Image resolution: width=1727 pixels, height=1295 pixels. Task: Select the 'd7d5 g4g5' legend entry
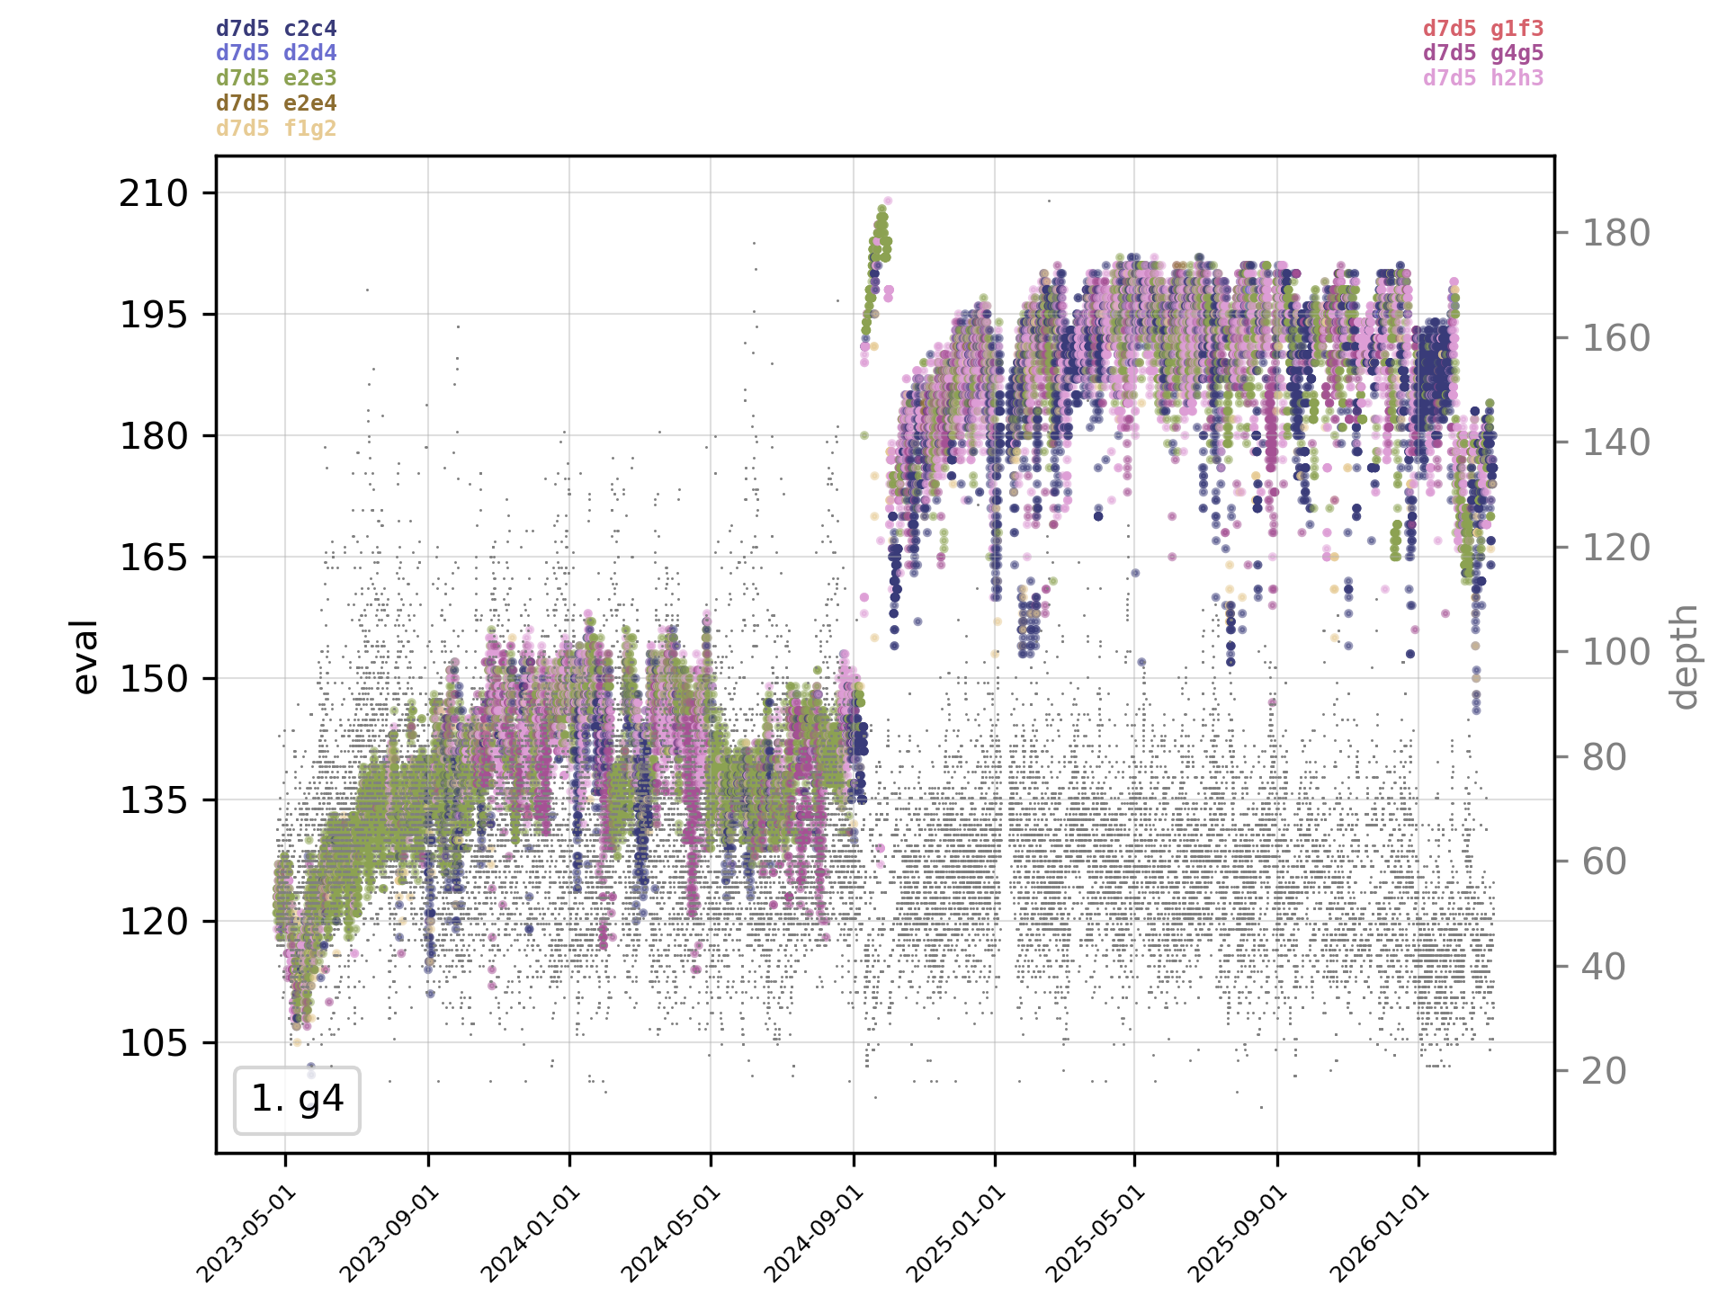click(x=1483, y=53)
